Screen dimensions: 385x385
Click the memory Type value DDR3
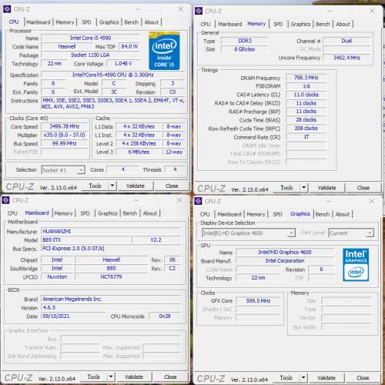point(245,41)
